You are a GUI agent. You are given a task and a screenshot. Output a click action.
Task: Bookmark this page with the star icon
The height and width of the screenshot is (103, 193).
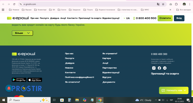click(x=163, y=4)
